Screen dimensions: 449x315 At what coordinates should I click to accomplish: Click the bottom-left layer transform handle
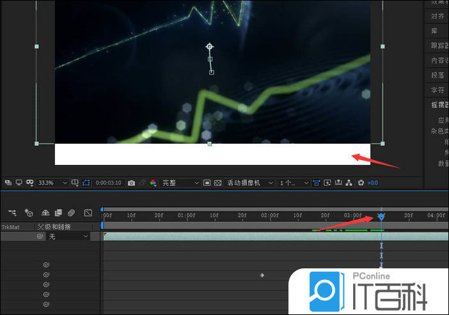tap(36, 144)
